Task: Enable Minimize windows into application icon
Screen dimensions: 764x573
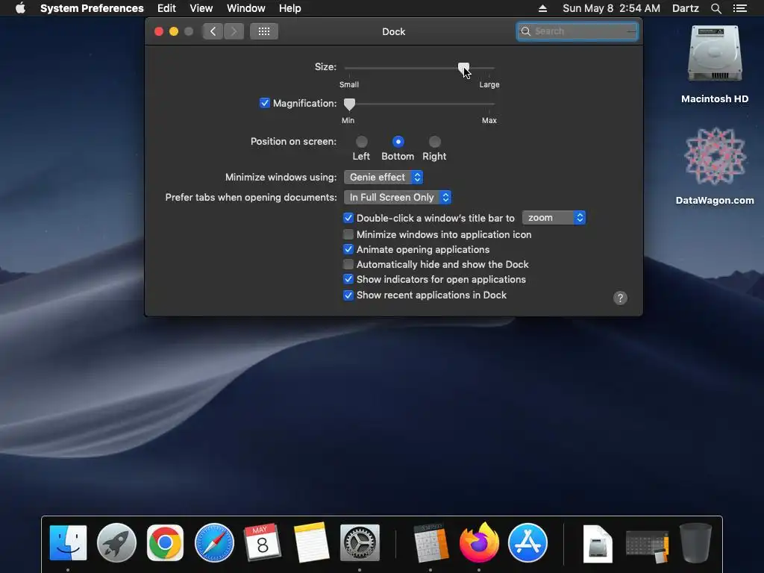Action: (348, 234)
